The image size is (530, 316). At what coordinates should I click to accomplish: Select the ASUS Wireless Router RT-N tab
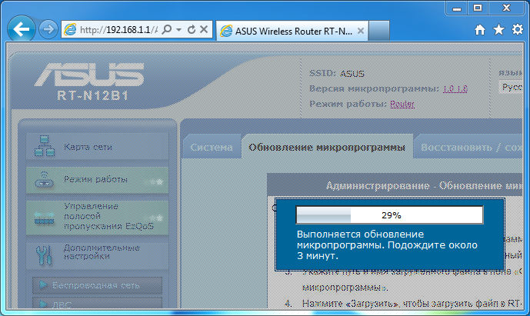pos(292,31)
